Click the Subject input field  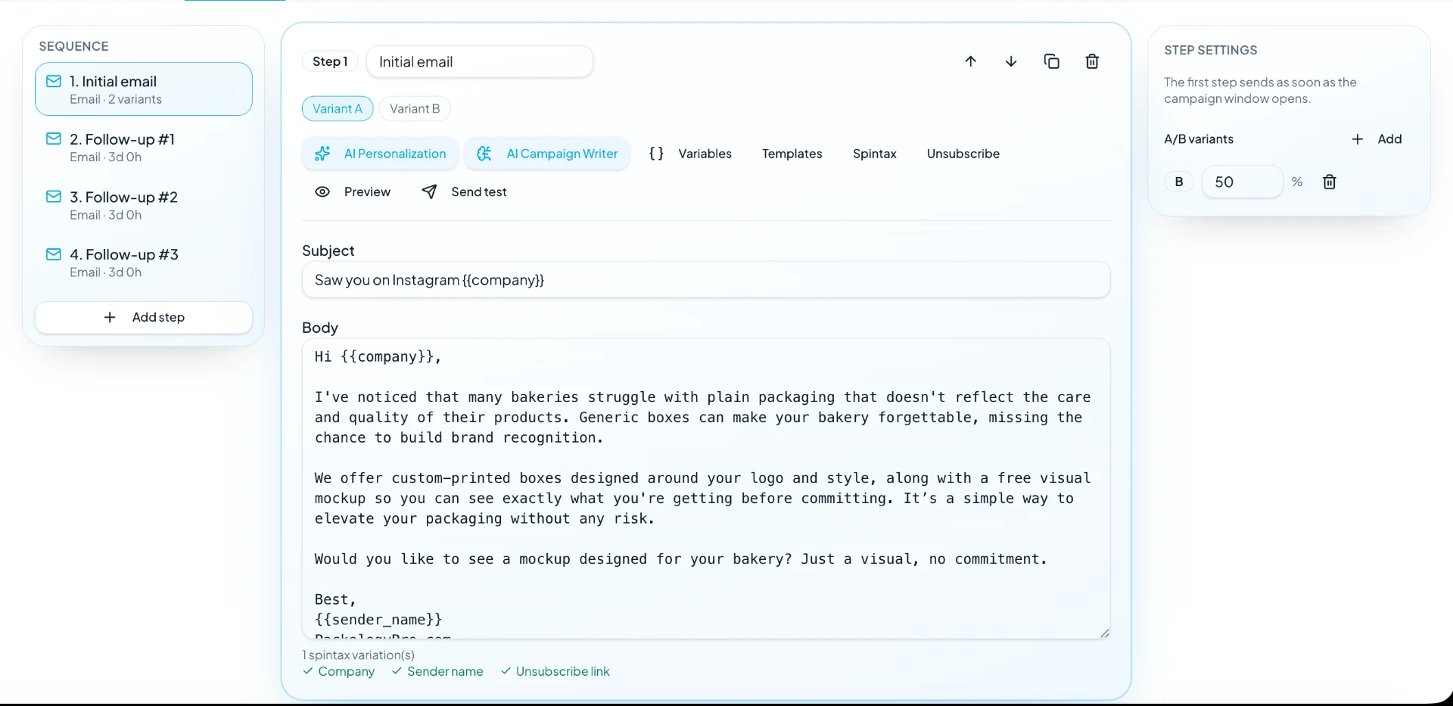click(706, 280)
